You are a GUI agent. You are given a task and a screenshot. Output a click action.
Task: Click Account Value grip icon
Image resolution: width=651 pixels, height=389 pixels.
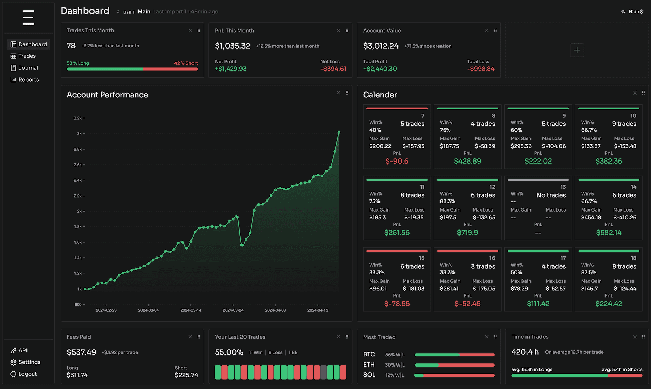coord(495,30)
